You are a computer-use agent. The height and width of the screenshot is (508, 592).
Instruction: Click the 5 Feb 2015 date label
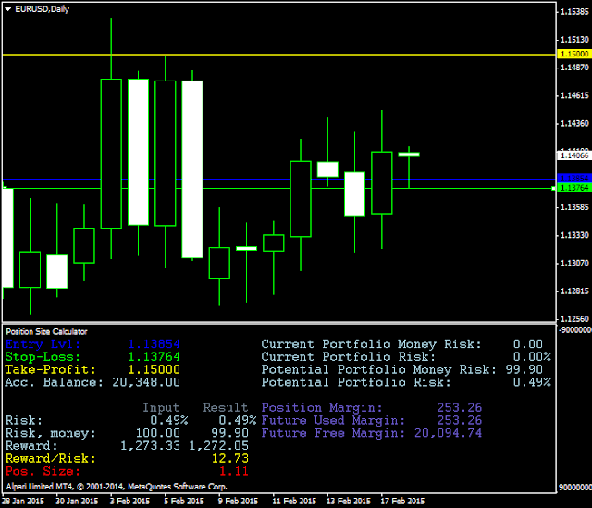184,502
